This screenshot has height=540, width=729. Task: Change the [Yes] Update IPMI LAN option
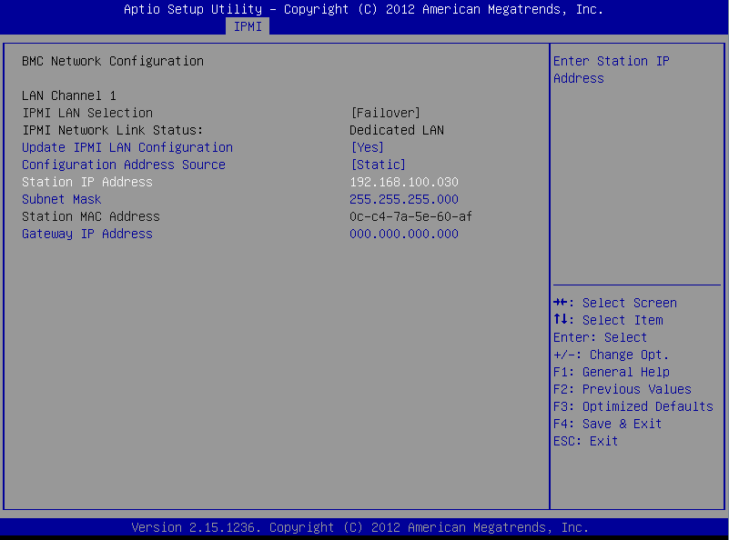click(367, 147)
